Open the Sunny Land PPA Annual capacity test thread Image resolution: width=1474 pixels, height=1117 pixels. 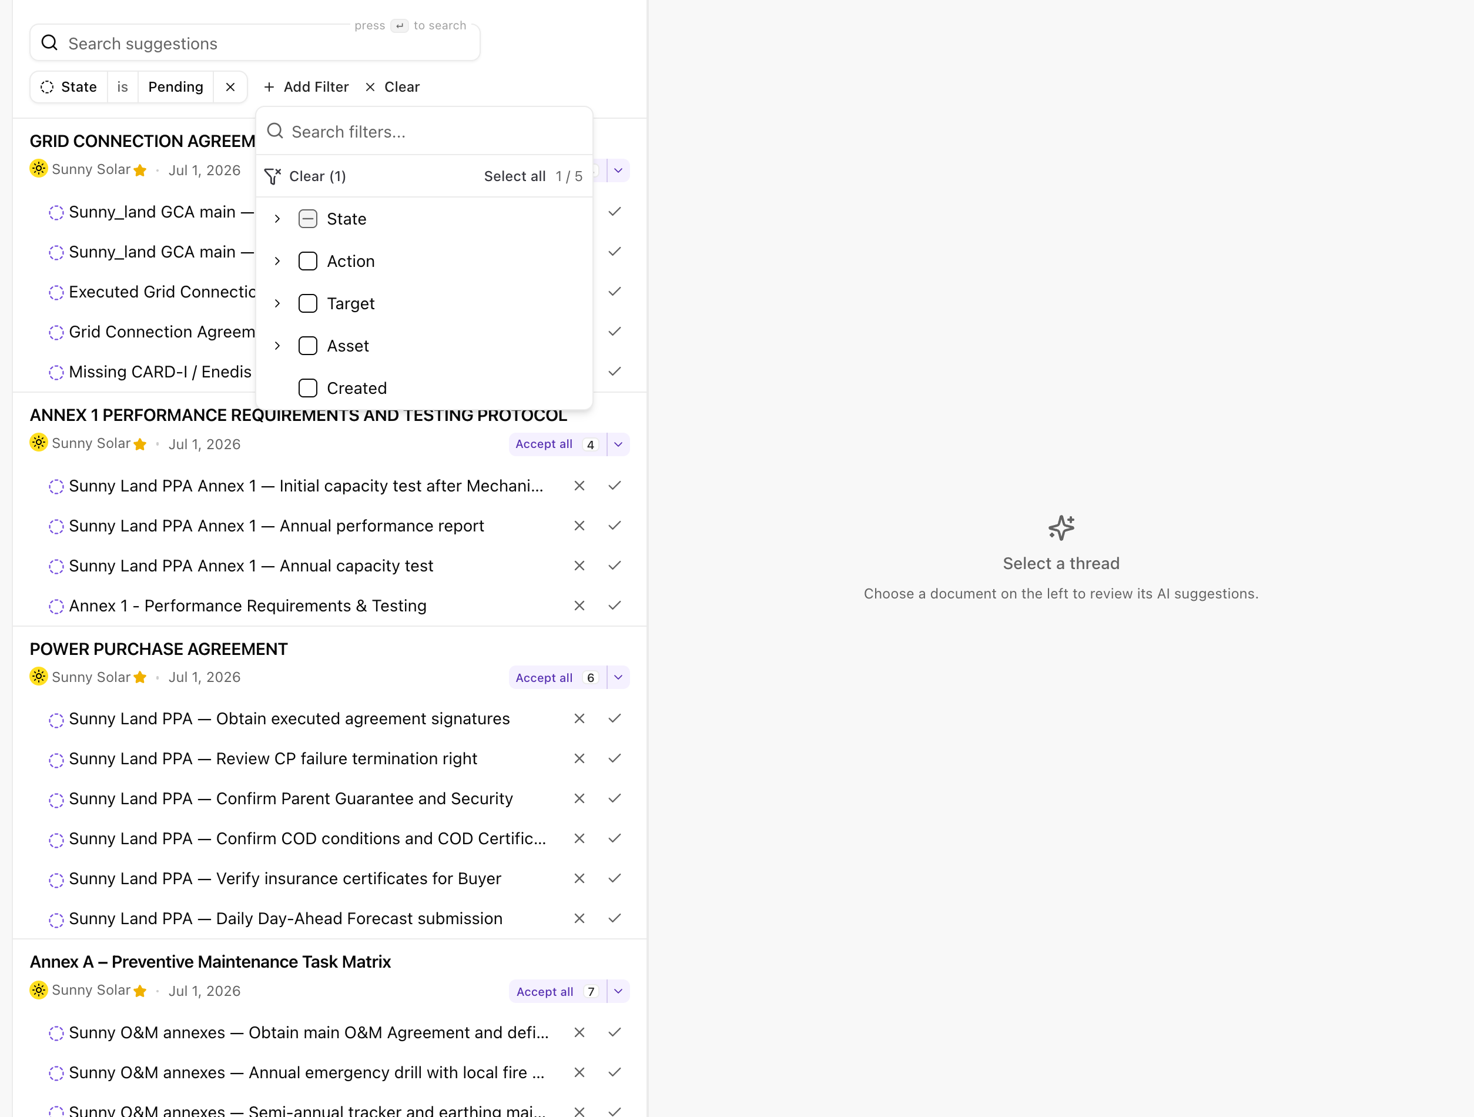pyautogui.click(x=251, y=566)
